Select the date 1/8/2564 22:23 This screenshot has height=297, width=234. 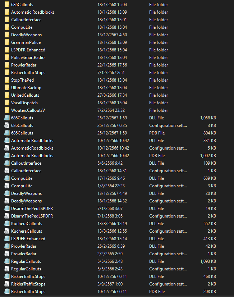(x=111, y=186)
